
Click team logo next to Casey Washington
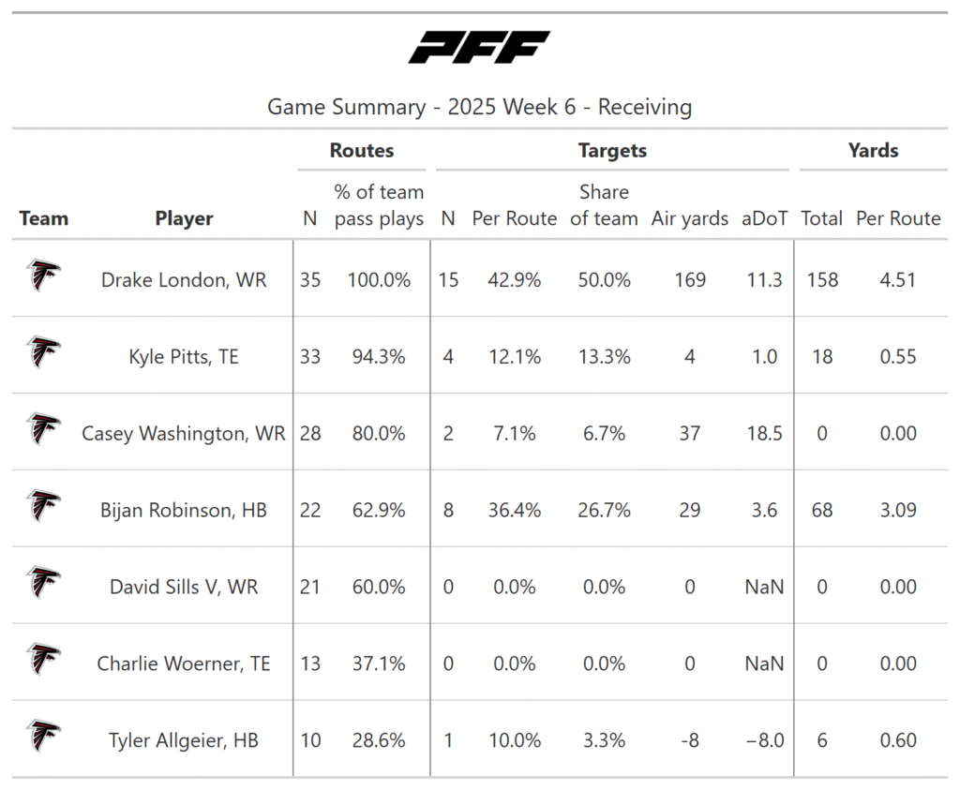click(43, 430)
